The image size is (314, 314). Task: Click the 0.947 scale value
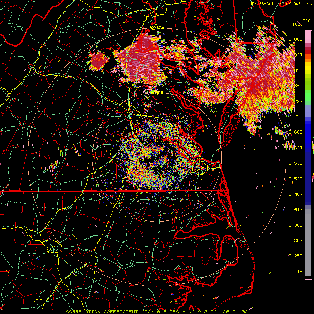[296, 55]
